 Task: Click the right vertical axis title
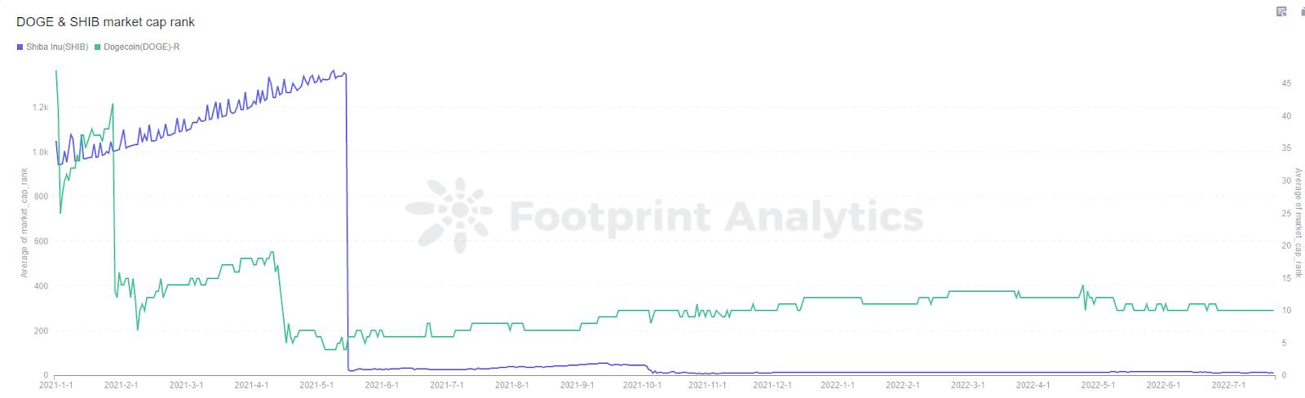(x=1298, y=223)
